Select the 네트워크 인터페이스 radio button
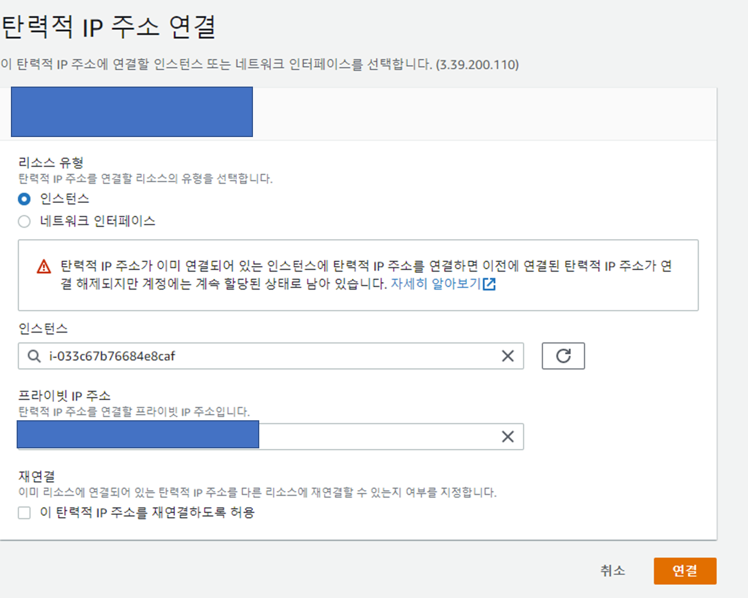 point(24,221)
